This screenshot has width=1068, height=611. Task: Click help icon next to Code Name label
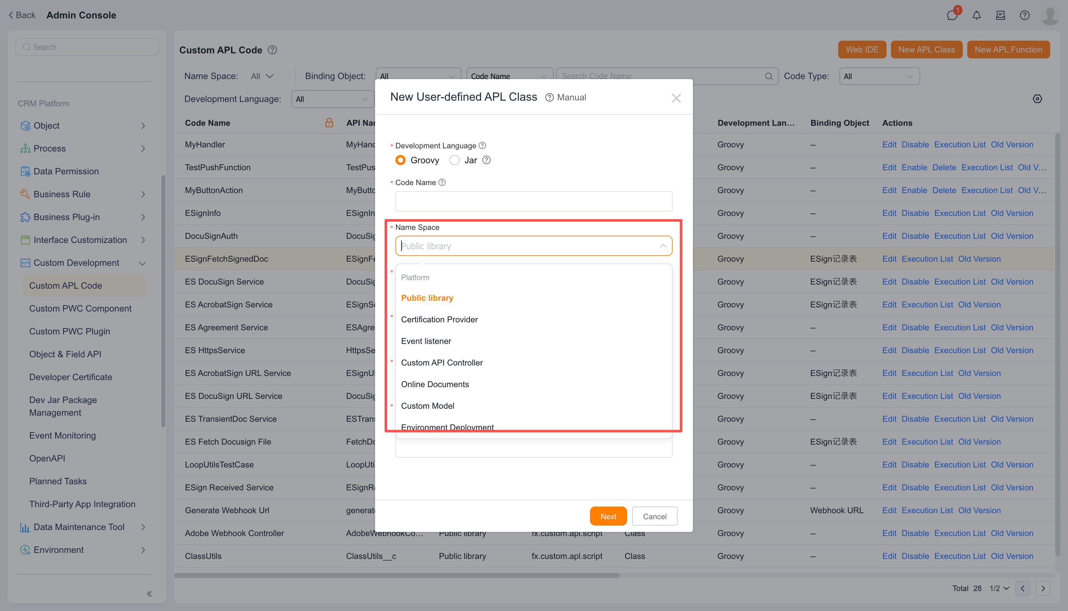[x=442, y=182]
